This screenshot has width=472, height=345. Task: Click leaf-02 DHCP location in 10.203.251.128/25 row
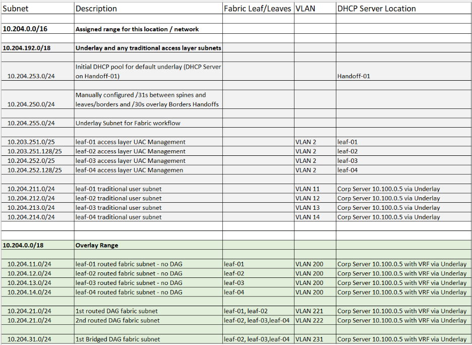pyautogui.click(x=403, y=151)
